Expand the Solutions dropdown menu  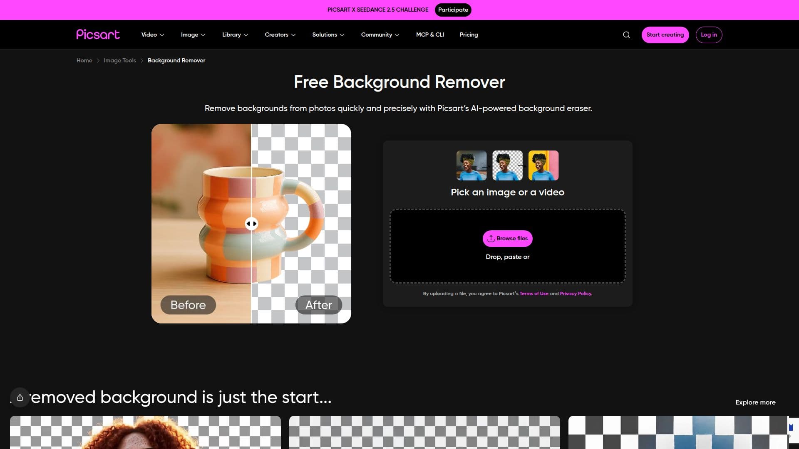pyautogui.click(x=328, y=35)
